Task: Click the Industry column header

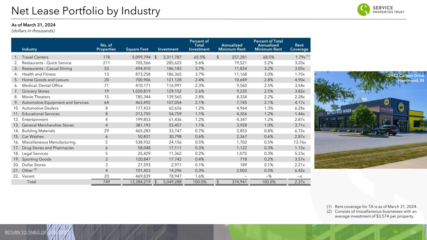Action: click(x=29, y=49)
